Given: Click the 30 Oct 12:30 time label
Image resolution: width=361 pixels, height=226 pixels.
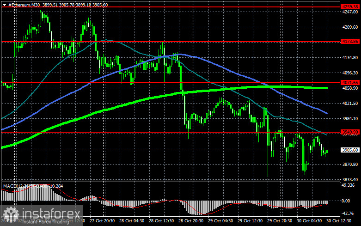Looking at the screenshot, I should click(x=339, y=221).
